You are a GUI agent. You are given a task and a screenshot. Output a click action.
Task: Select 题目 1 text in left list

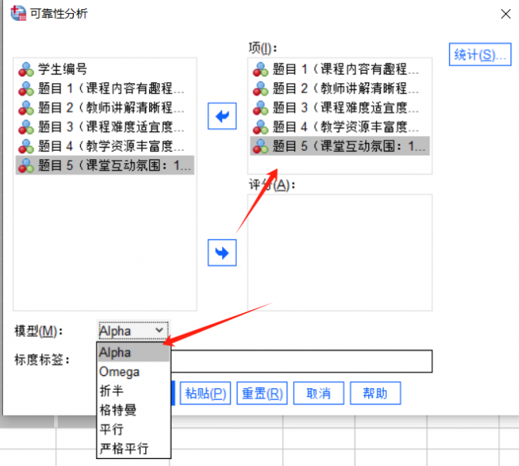[111, 89]
